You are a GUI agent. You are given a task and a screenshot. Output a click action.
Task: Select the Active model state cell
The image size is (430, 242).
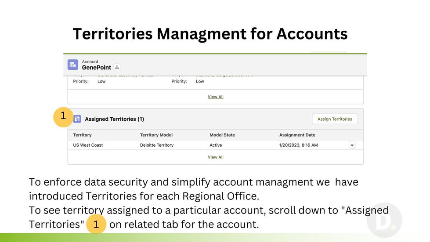pyautogui.click(x=216, y=145)
